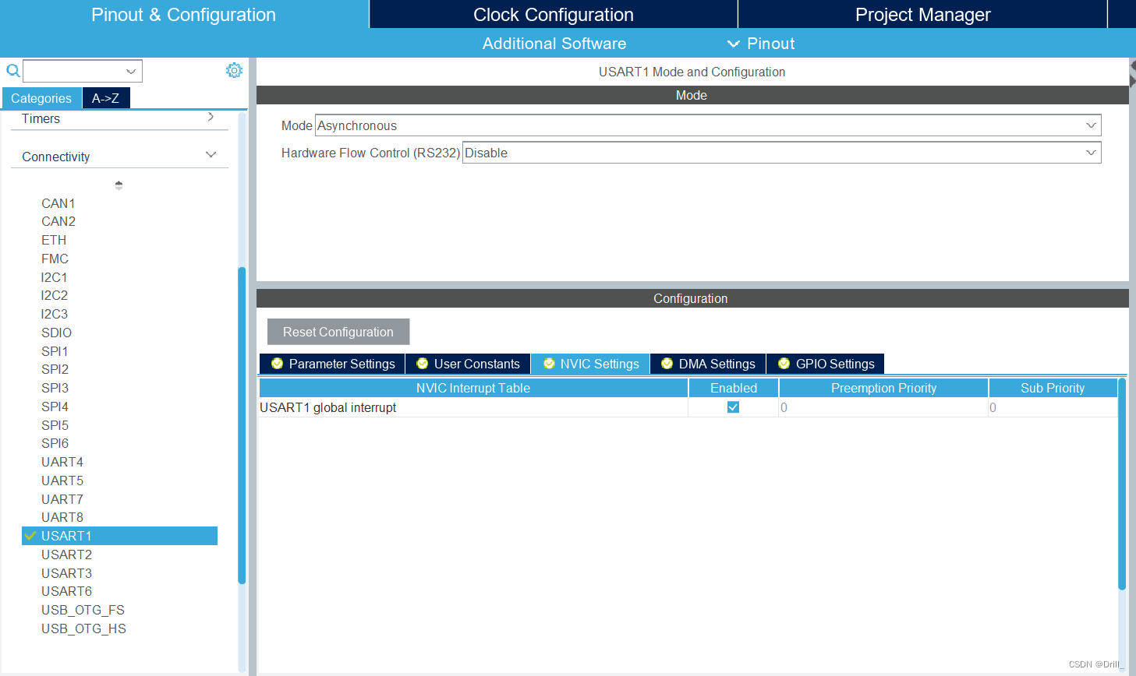
Task: Select SPI6 peripheral
Action: (55, 443)
